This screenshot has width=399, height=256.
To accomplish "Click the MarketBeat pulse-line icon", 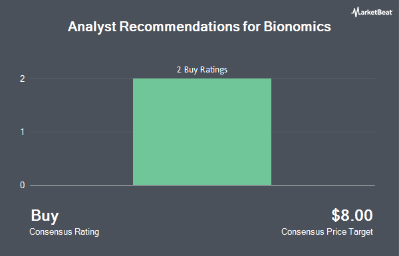I will pyautogui.click(x=355, y=12).
